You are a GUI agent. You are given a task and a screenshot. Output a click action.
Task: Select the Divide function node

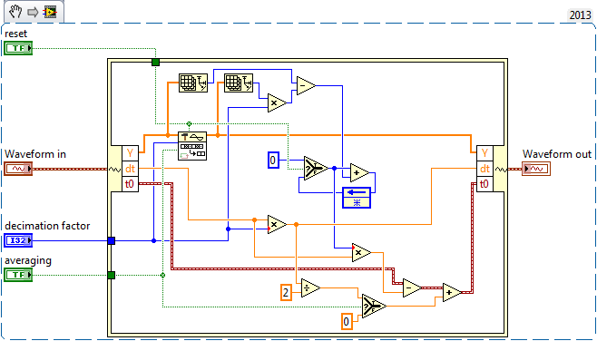(x=310, y=287)
